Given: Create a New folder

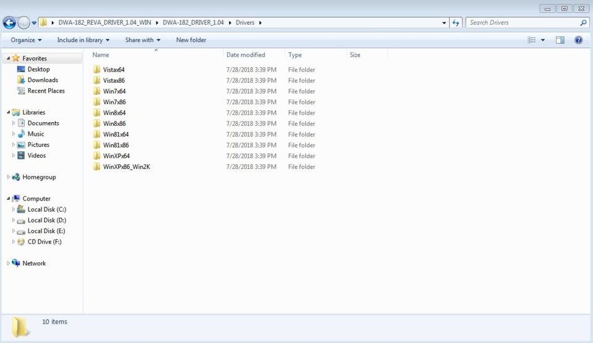Looking at the screenshot, I should point(191,40).
